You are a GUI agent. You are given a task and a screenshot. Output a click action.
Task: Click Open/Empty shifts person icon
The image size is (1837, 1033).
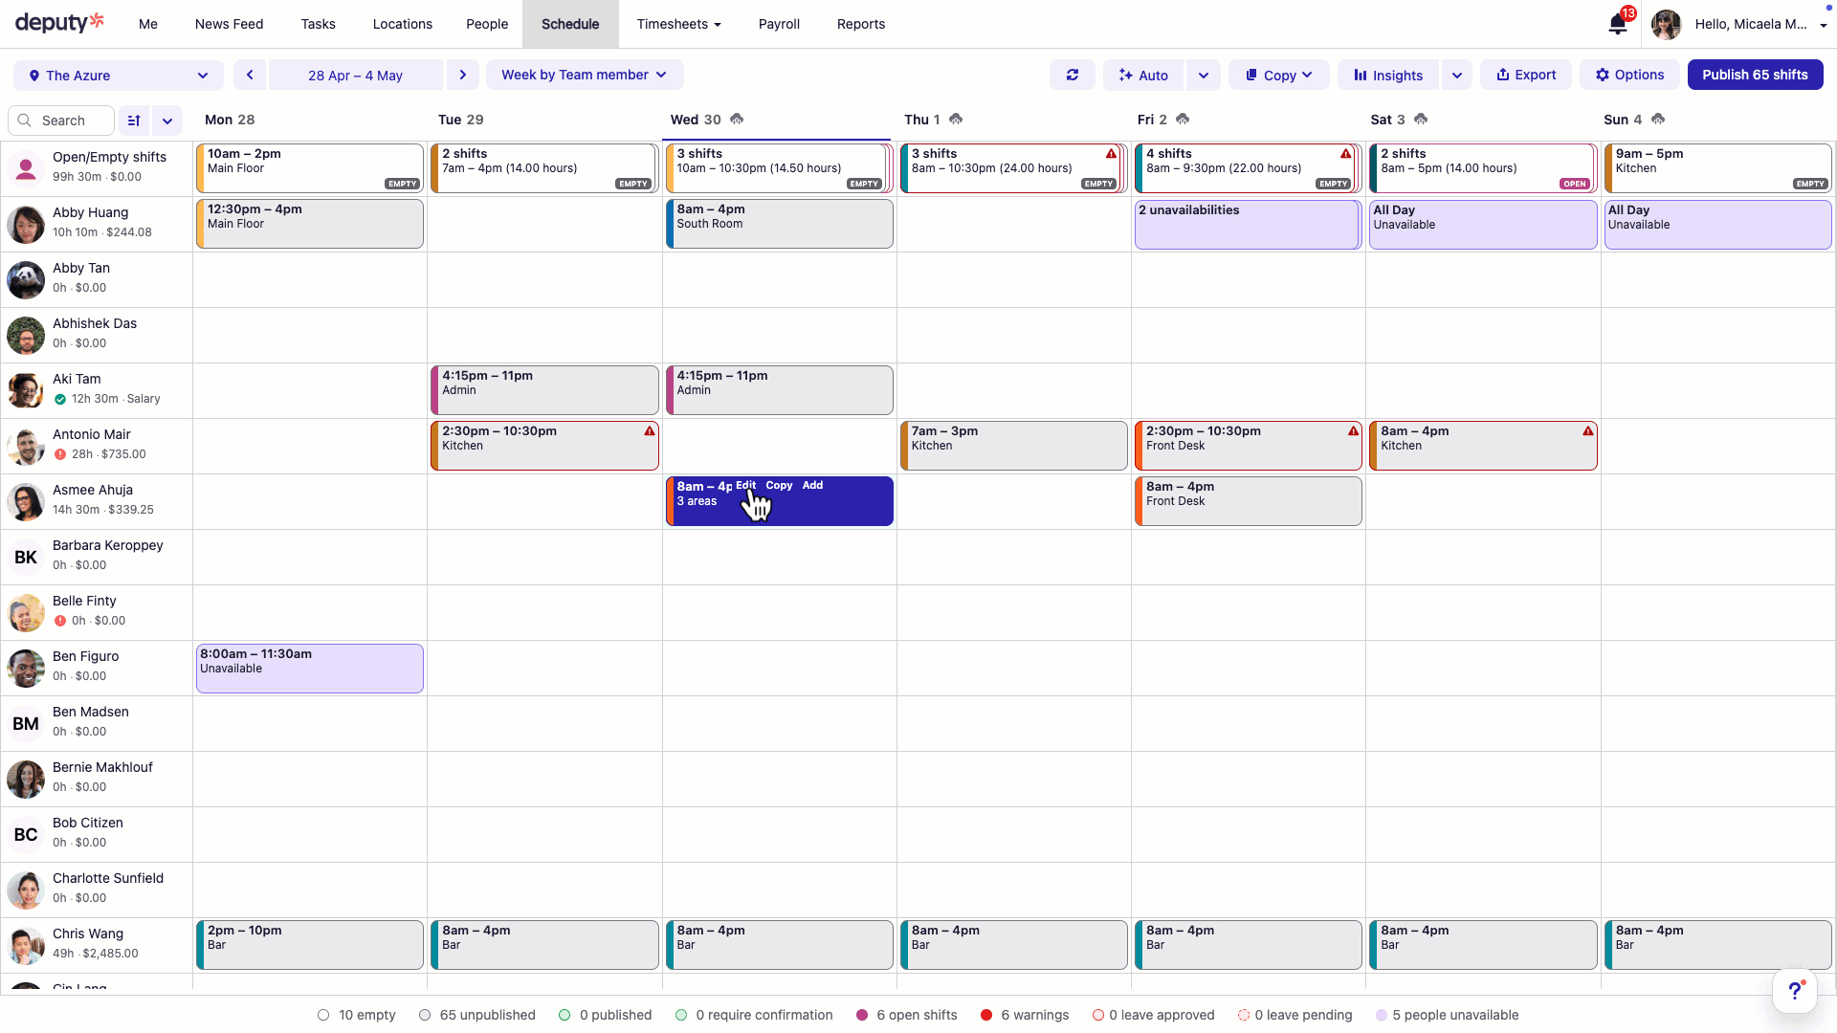click(x=26, y=168)
